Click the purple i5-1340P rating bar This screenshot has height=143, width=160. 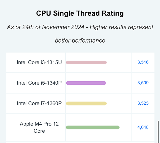[x=86, y=83]
